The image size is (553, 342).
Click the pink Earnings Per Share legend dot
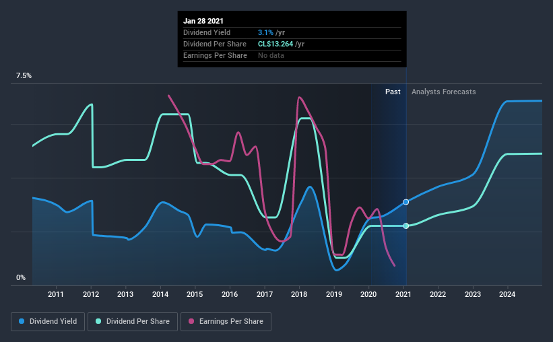click(x=191, y=321)
